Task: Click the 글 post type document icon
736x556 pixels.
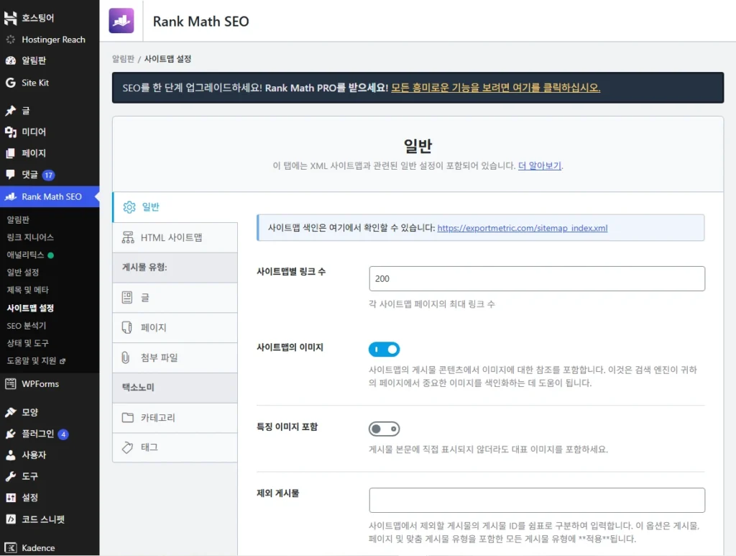Action: point(127,297)
